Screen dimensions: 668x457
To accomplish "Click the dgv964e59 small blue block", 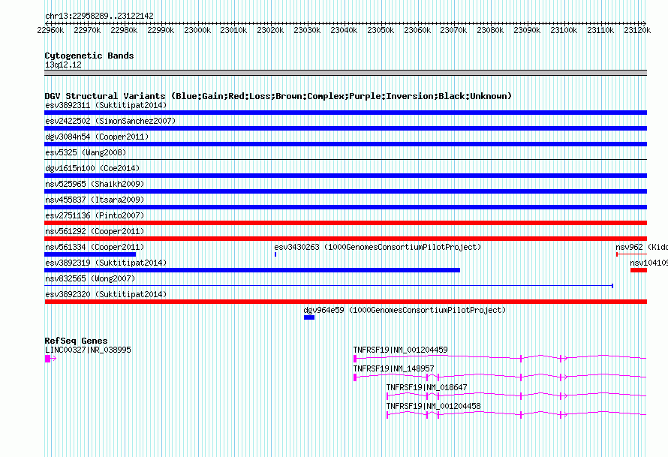I will click(309, 317).
